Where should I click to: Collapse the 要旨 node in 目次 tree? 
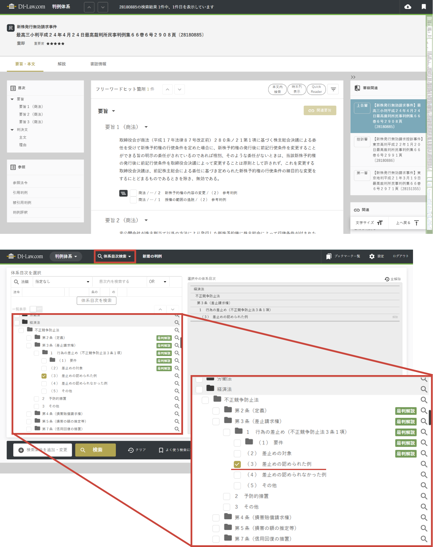click(x=12, y=99)
